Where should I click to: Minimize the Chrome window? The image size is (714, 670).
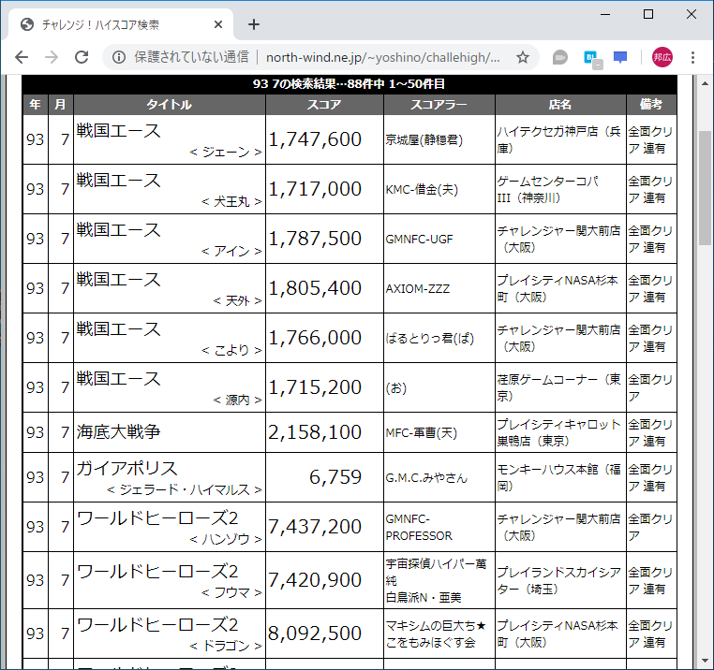(x=605, y=15)
